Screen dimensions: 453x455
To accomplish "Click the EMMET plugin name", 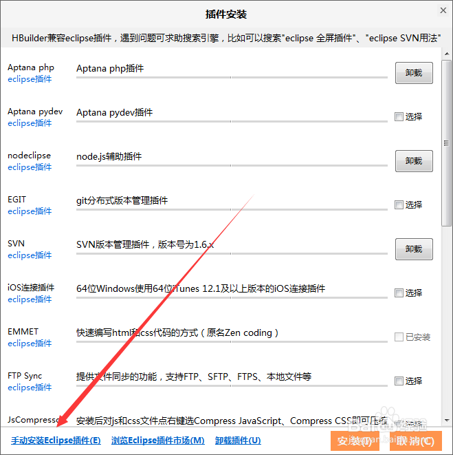I will pos(23,332).
